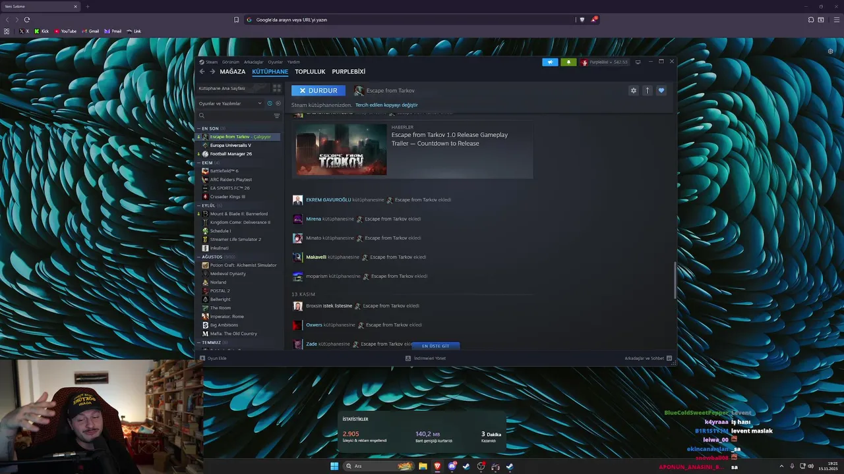Open EKREM GAVUROĞLU's profile link
The image size is (844, 474).
tap(328, 199)
